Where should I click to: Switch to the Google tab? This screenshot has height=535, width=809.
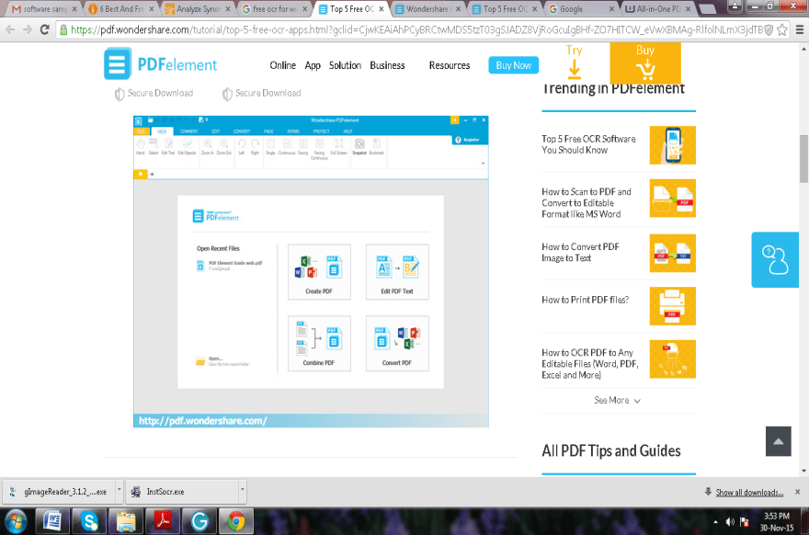(x=581, y=9)
